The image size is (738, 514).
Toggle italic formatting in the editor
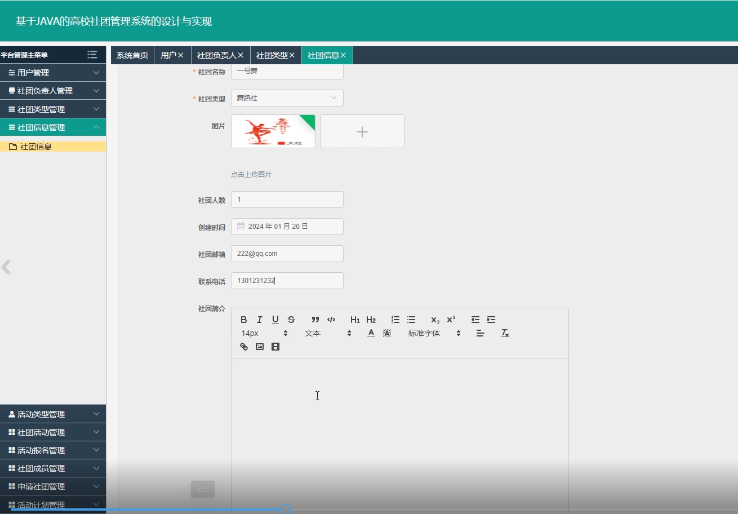pyautogui.click(x=260, y=320)
